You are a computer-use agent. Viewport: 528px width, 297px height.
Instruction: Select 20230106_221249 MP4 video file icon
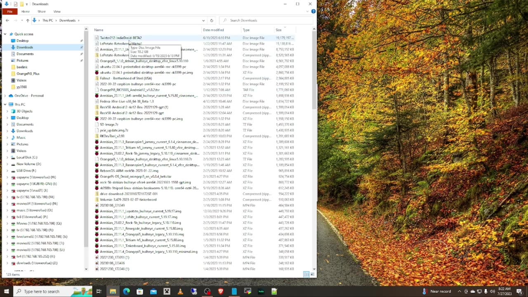[x=97, y=205]
